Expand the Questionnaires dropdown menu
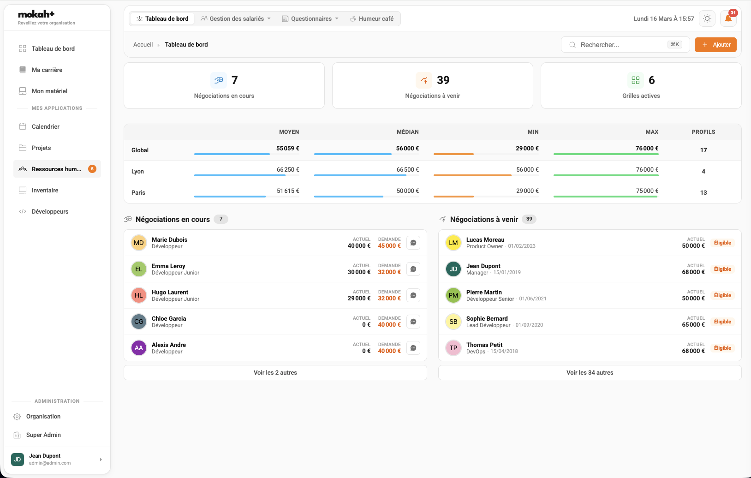 [x=310, y=19]
